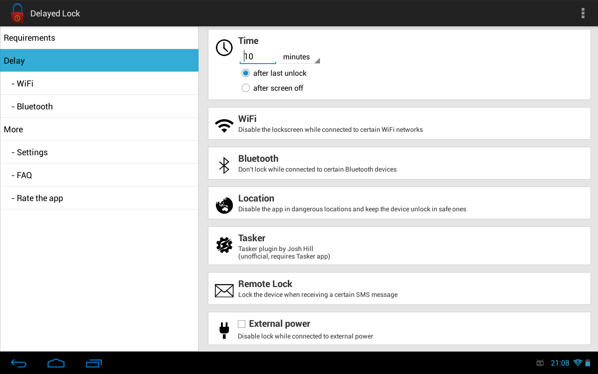598x374 pixels.
Task: Click the globe icon for Location
Action: pos(224,205)
